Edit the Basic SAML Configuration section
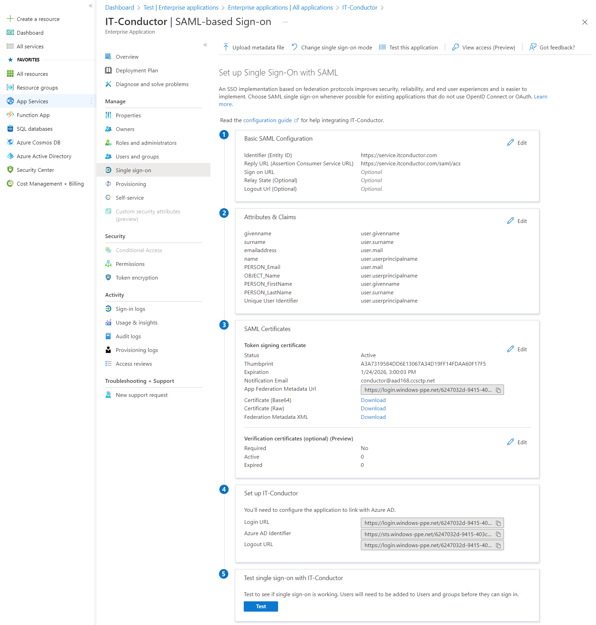 pyautogui.click(x=517, y=143)
